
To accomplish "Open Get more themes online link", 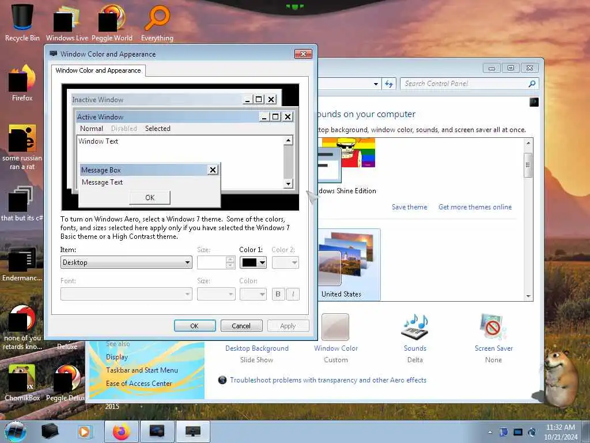I will 475,207.
